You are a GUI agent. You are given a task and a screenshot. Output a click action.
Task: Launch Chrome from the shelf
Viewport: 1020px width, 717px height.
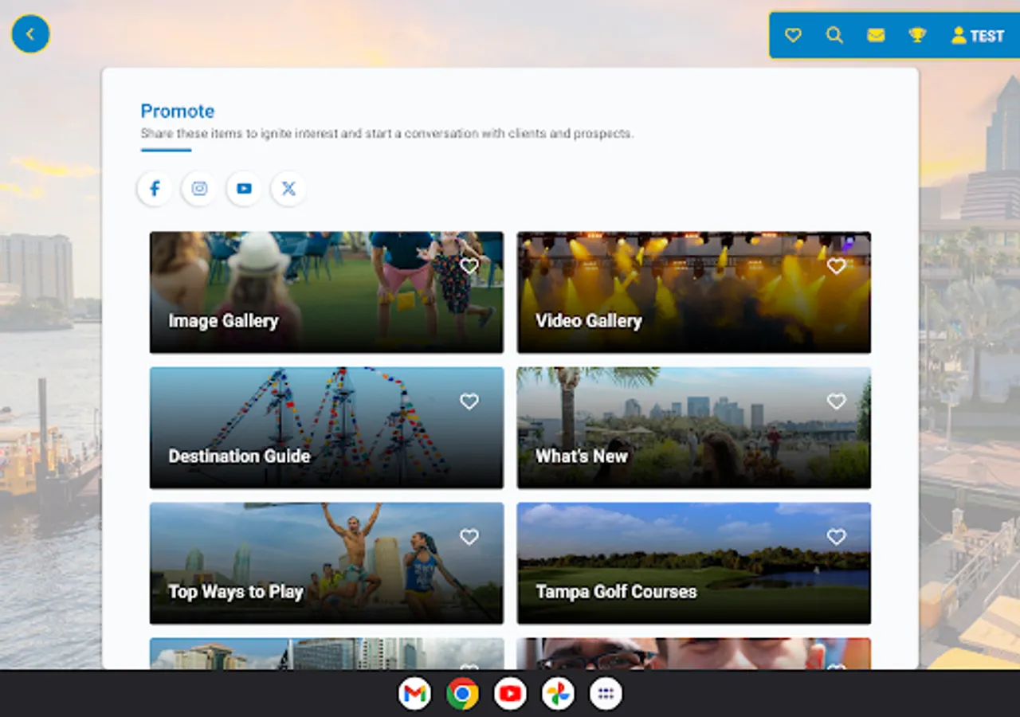click(x=462, y=694)
